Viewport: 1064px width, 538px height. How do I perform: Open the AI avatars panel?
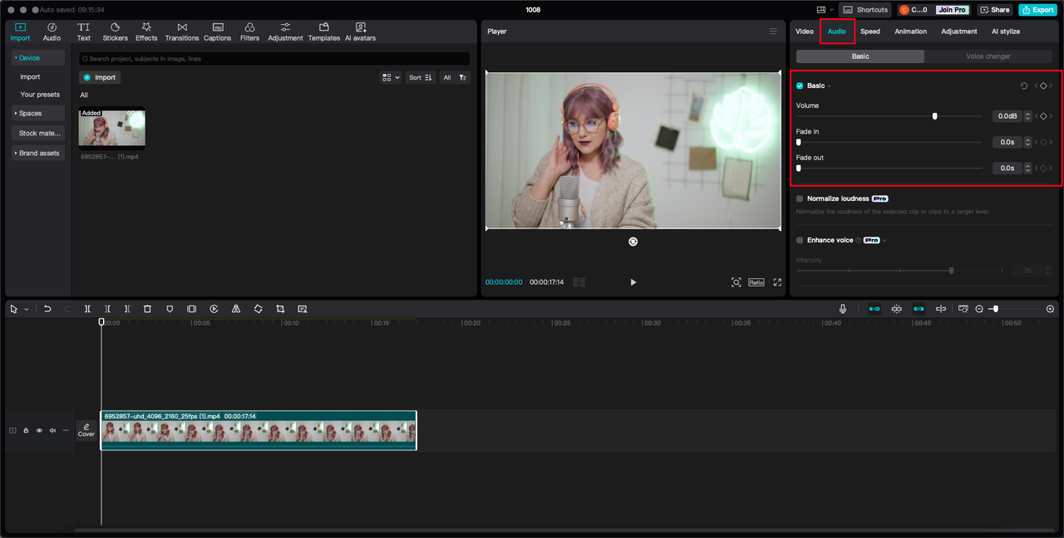(x=360, y=32)
